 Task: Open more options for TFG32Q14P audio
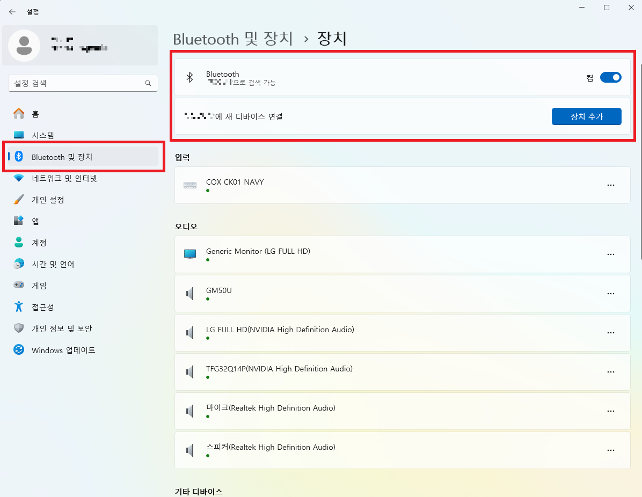coord(610,372)
